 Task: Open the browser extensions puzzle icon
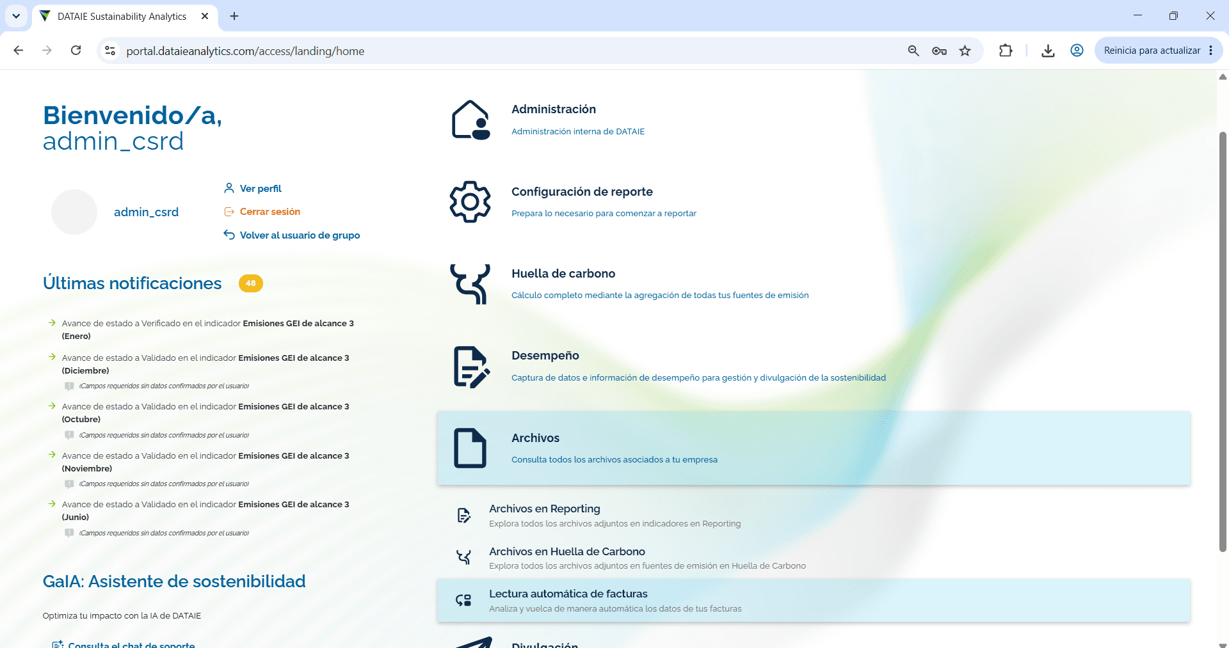1006,51
